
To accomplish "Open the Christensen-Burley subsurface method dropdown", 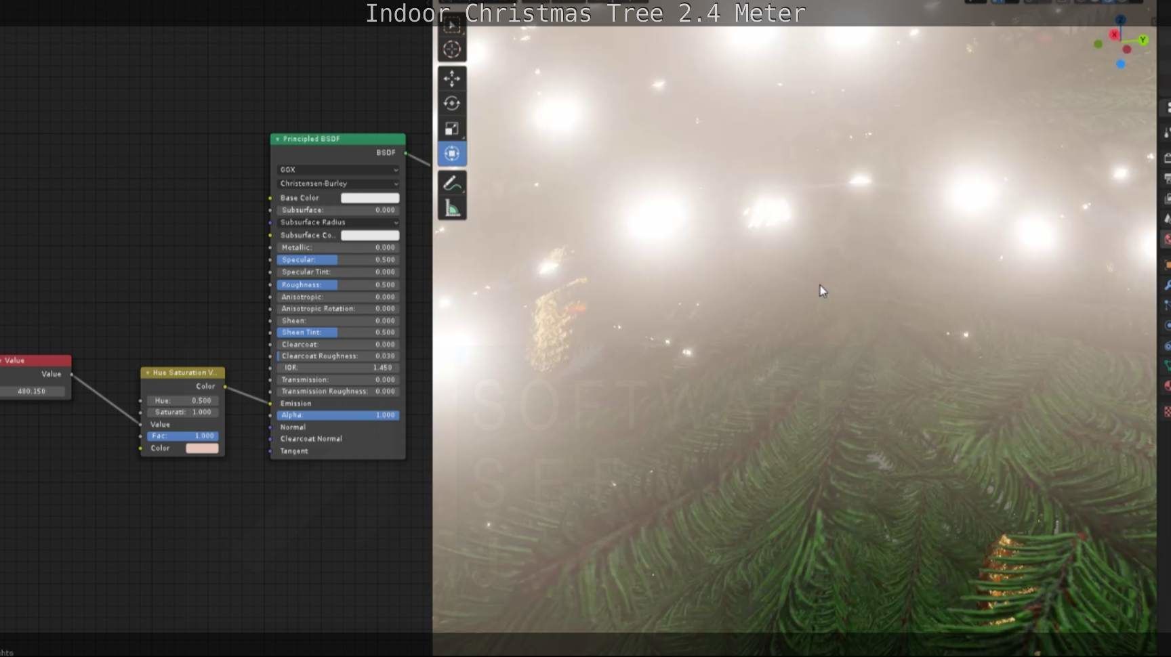I will tap(338, 184).
